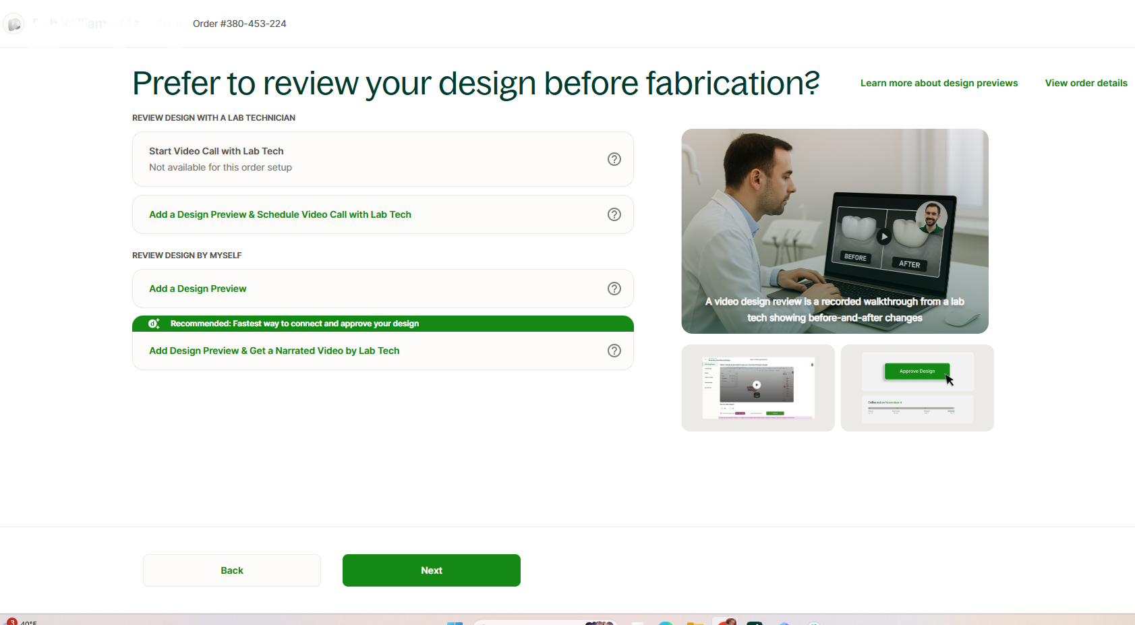Launch File Explorer from the taskbar
This screenshot has height=625, width=1135.
(x=694, y=622)
